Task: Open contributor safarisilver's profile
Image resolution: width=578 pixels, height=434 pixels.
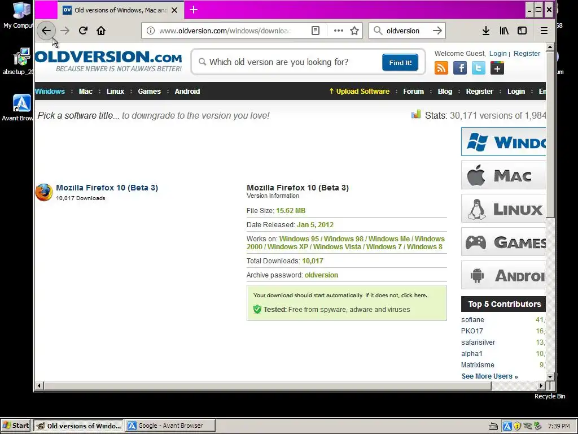Action: tap(478, 342)
